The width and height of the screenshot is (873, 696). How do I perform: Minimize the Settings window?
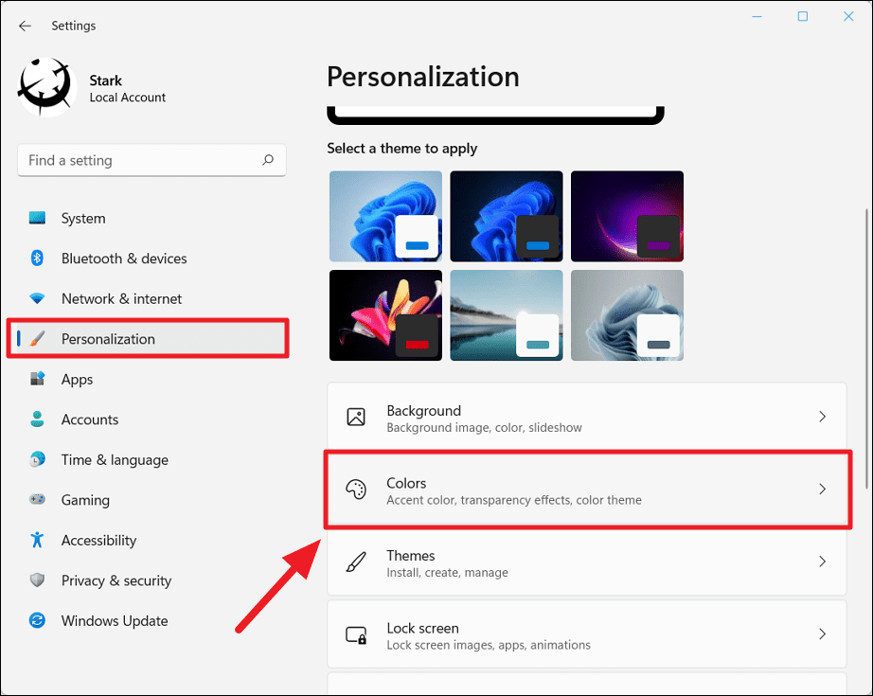pos(757,17)
